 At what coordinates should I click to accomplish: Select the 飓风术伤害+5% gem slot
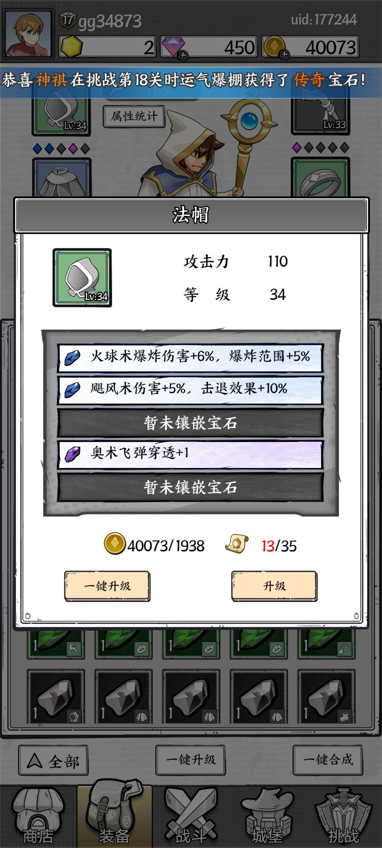click(190, 390)
